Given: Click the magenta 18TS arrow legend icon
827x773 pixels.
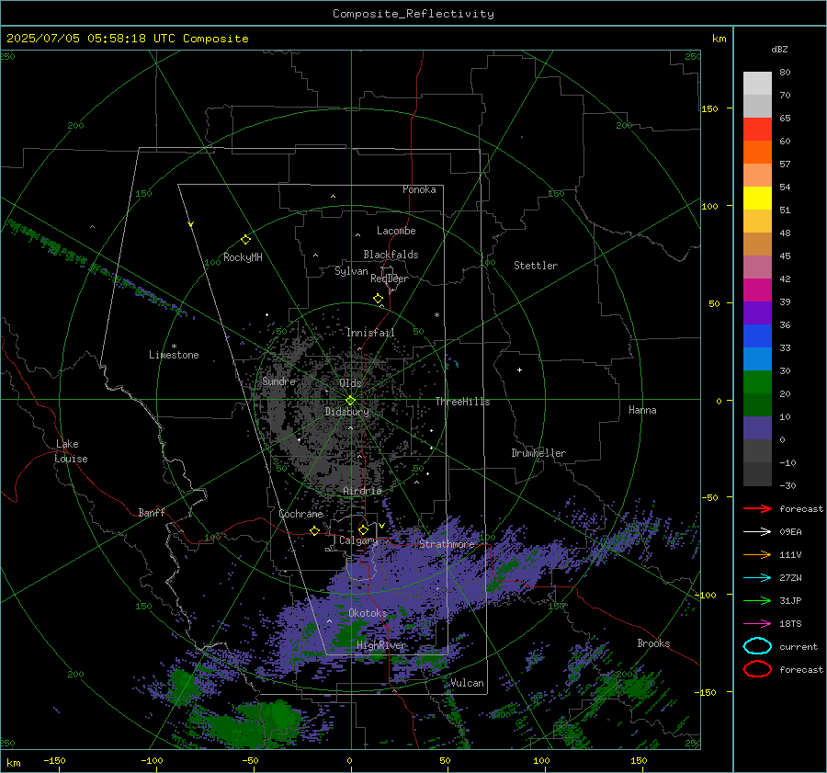Looking at the screenshot, I should click(x=757, y=624).
